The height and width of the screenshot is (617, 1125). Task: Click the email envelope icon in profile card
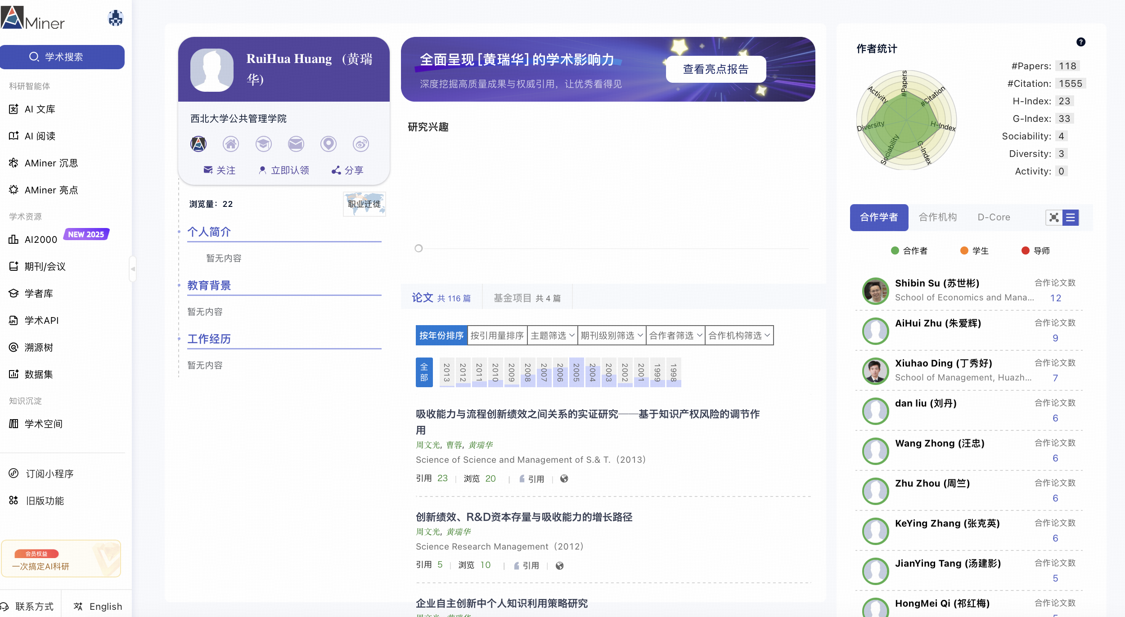click(x=296, y=144)
